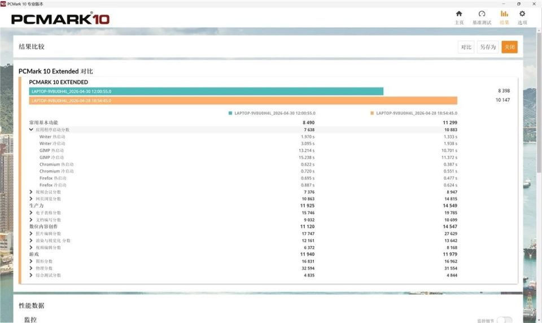The width and height of the screenshot is (542, 323).
Task: Expand the 综合测试分数 row
Action: point(31,275)
